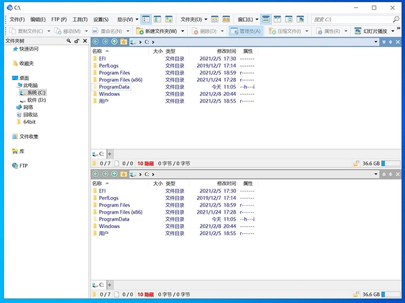Click the lock icon in folder tree header
The image size is (405, 303).
77,41
